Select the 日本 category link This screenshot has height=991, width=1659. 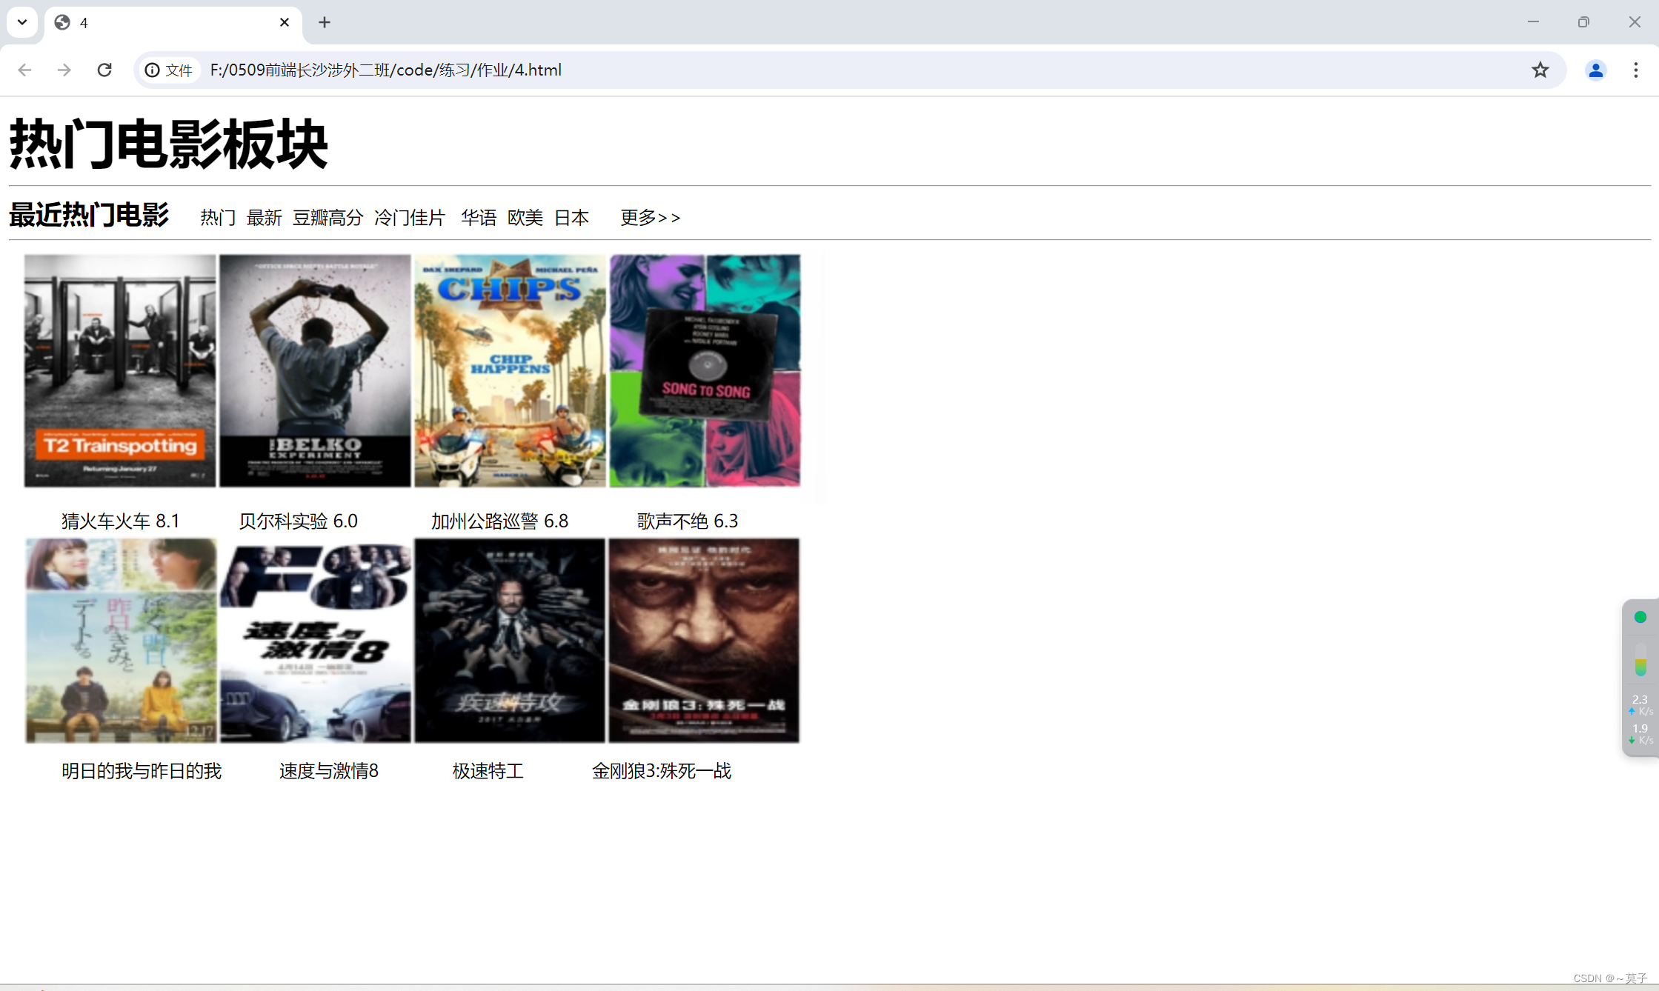click(571, 218)
